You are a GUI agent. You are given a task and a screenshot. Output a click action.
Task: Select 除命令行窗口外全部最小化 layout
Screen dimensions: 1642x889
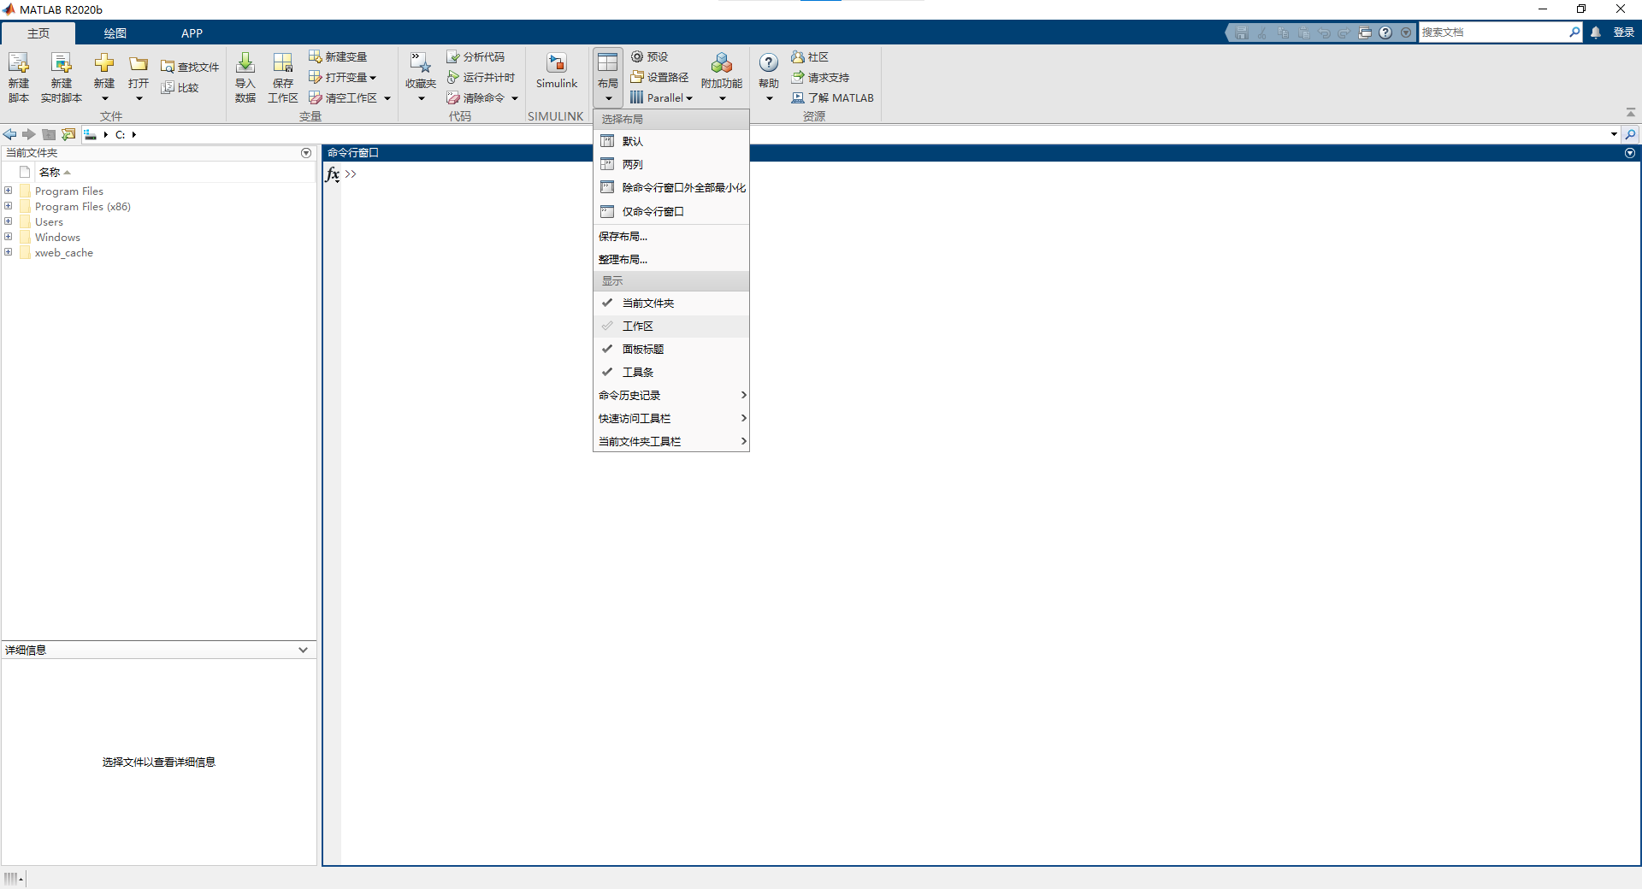pos(671,187)
